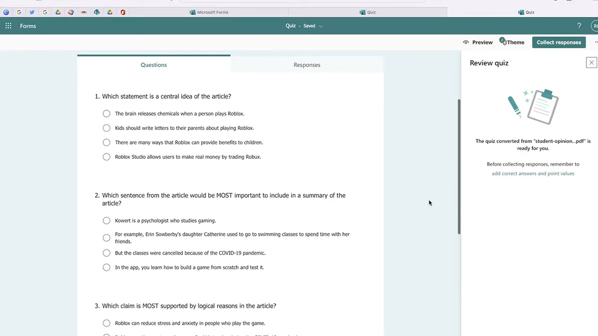Open the Google Drive pinned tab beside Office

click(110, 12)
